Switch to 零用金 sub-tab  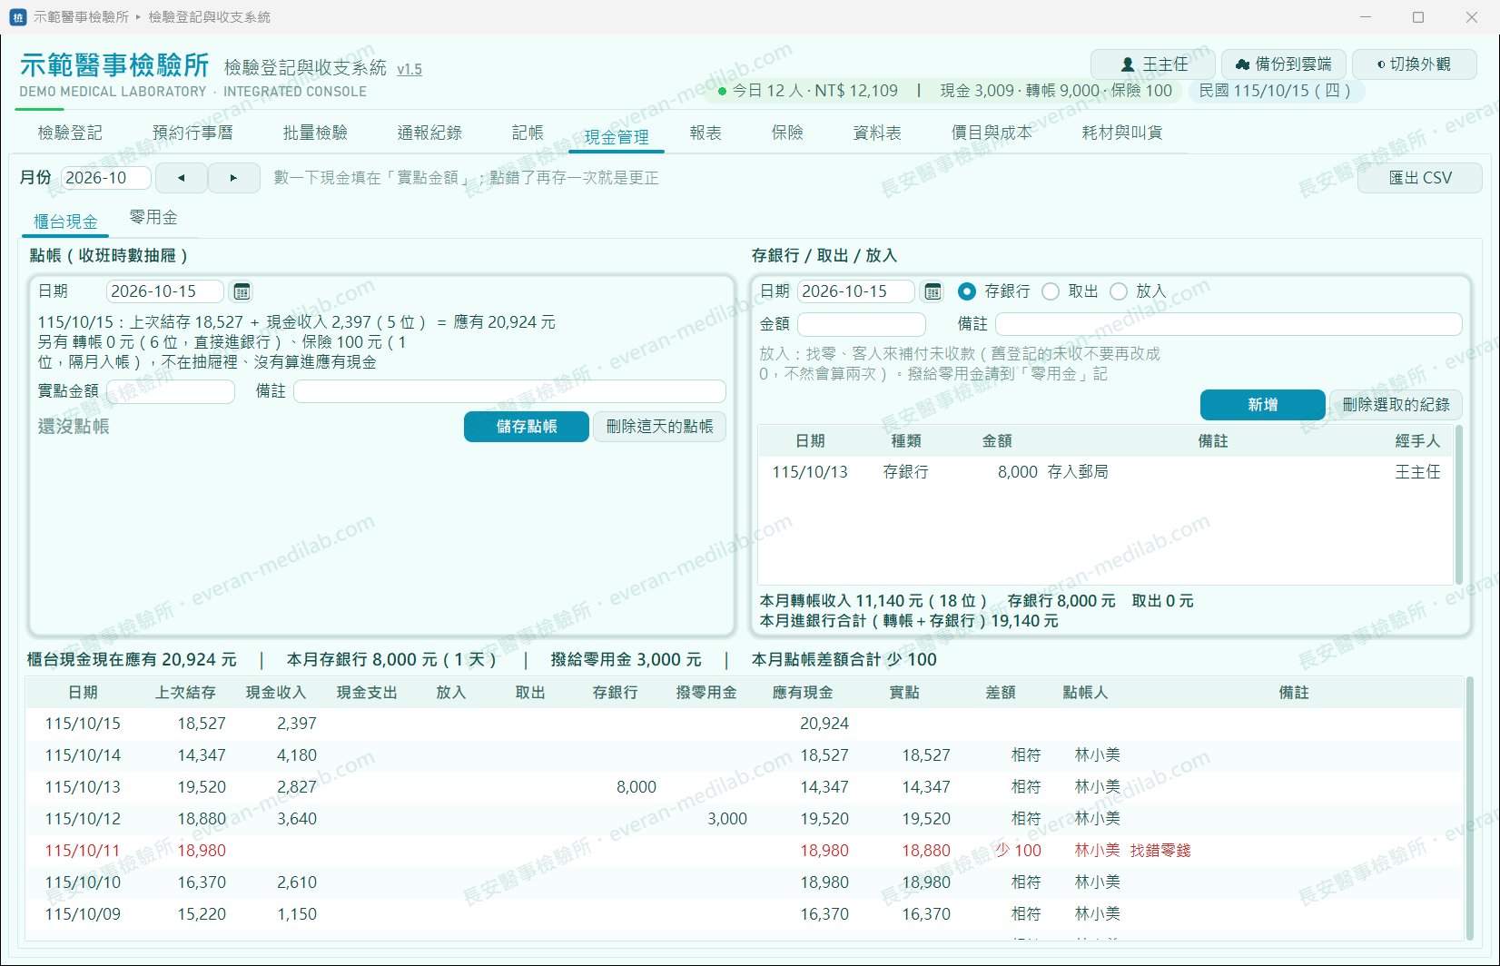(153, 218)
